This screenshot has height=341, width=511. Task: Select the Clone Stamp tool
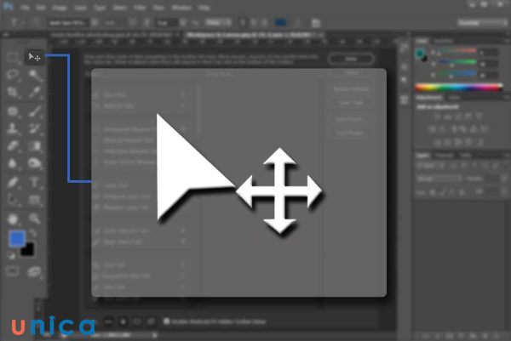pyautogui.click(x=14, y=128)
